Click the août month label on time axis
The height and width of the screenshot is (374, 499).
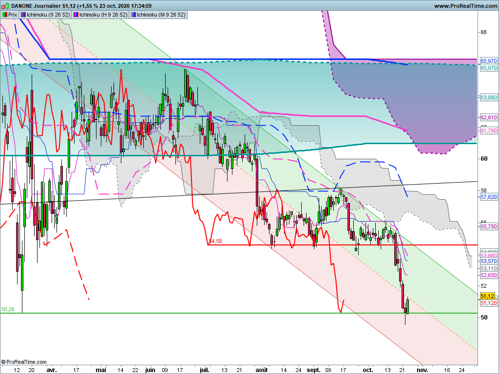pyautogui.click(x=262, y=370)
